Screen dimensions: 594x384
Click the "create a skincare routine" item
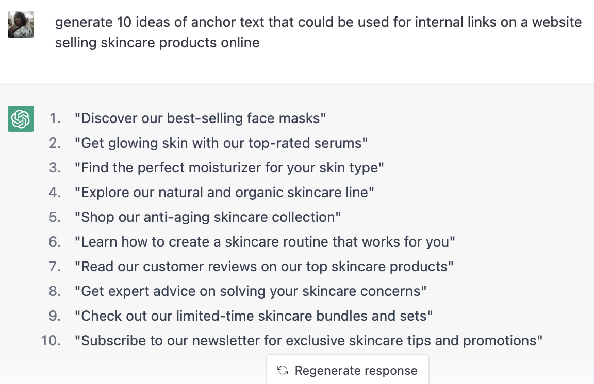click(x=265, y=242)
